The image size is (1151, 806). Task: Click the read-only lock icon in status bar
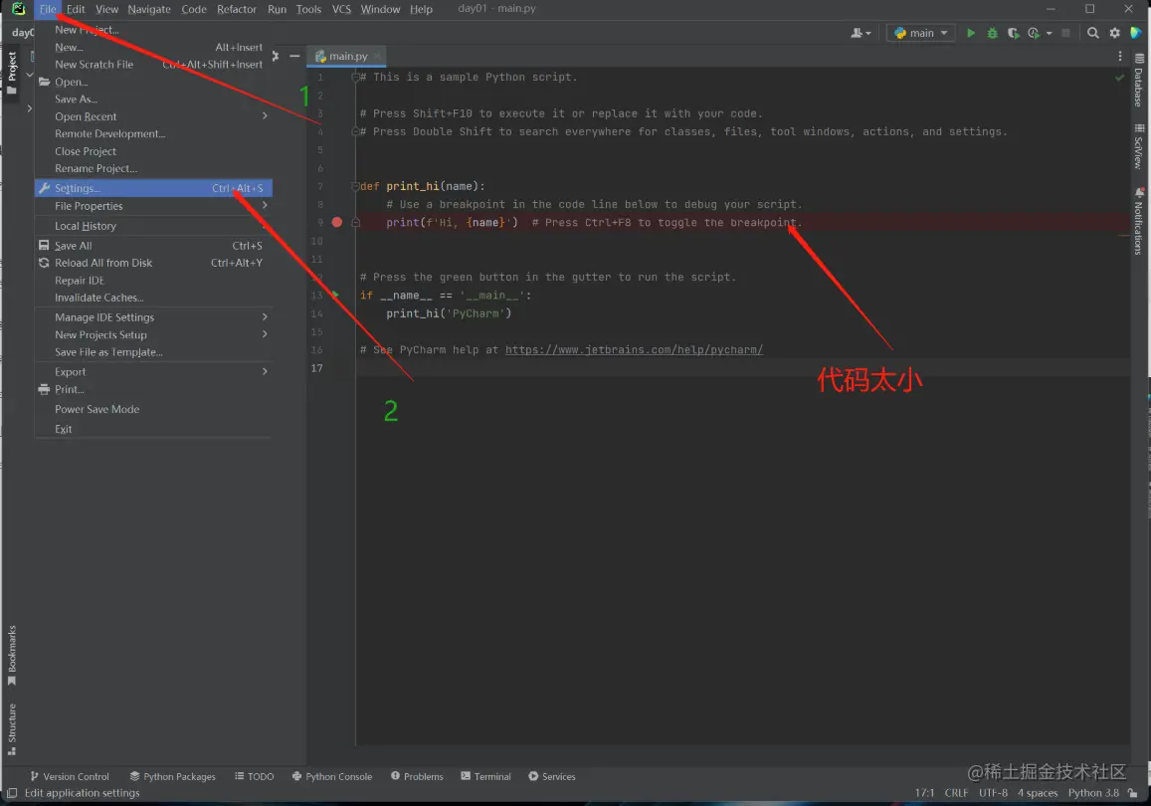click(x=1133, y=793)
